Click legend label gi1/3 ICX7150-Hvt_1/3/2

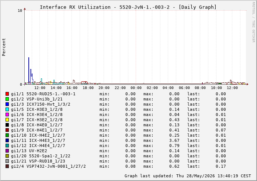[41, 104]
